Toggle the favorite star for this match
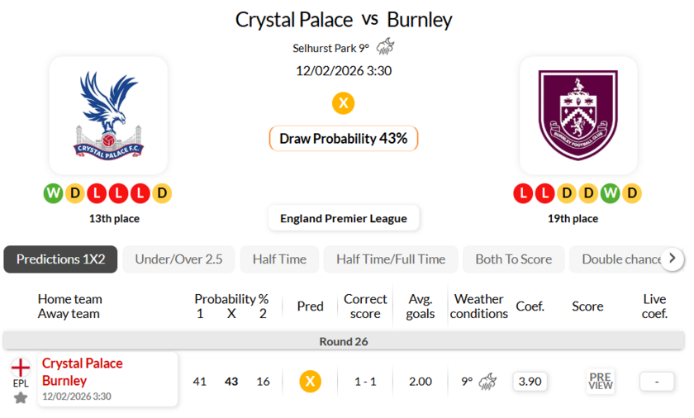 20,397
